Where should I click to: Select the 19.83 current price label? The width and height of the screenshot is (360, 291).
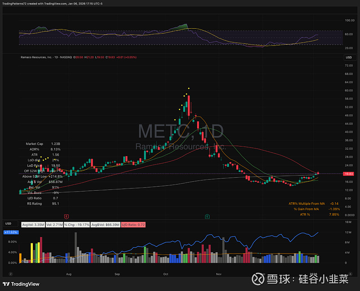[348, 174]
